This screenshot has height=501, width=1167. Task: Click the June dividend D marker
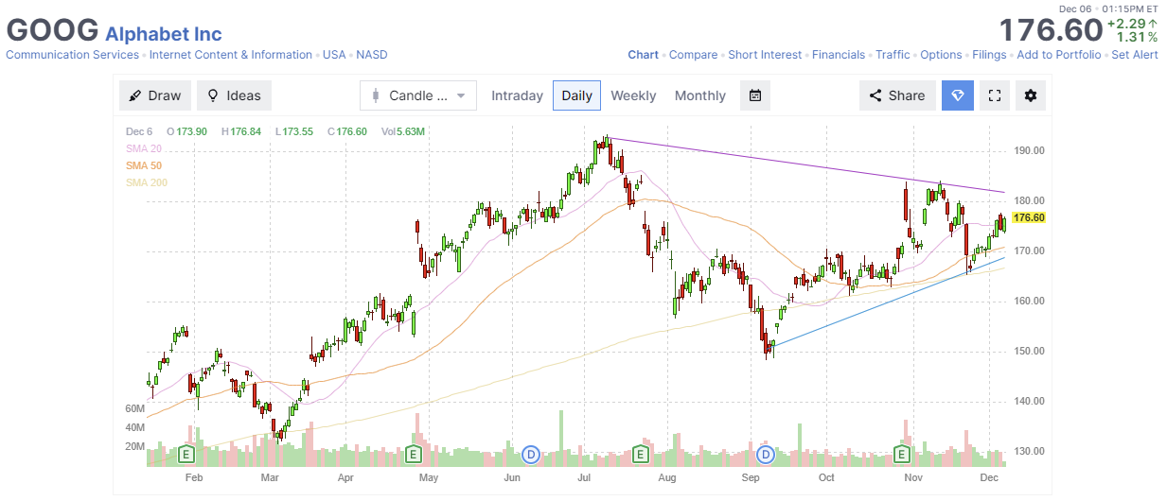coord(531,455)
